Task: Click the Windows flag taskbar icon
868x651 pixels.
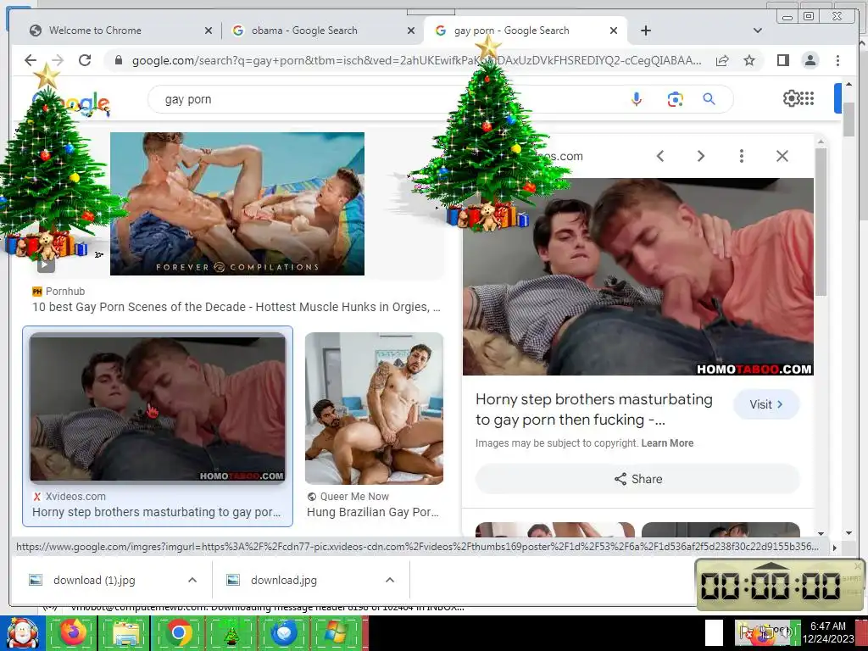Action: (336, 633)
